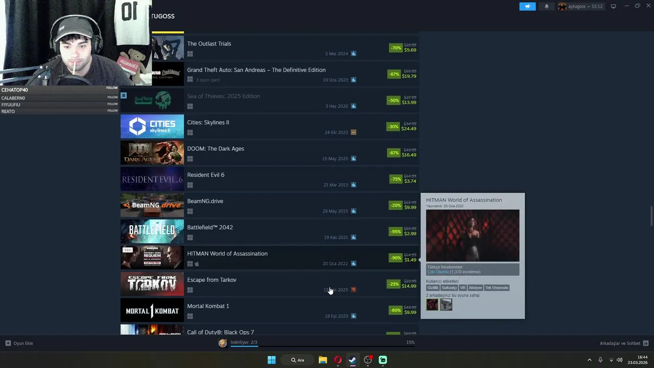Show hidden system tray icons chevron
This screenshot has width=654, height=368.
(589, 360)
